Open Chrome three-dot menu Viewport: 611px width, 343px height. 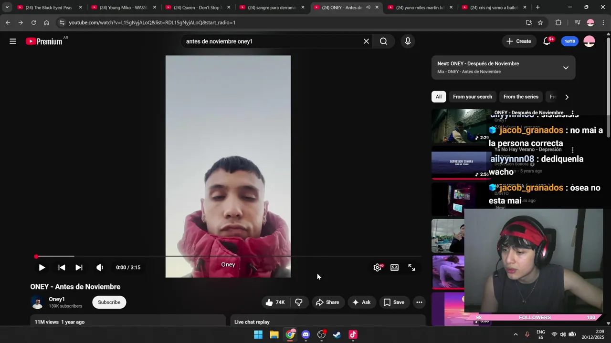pos(603,22)
